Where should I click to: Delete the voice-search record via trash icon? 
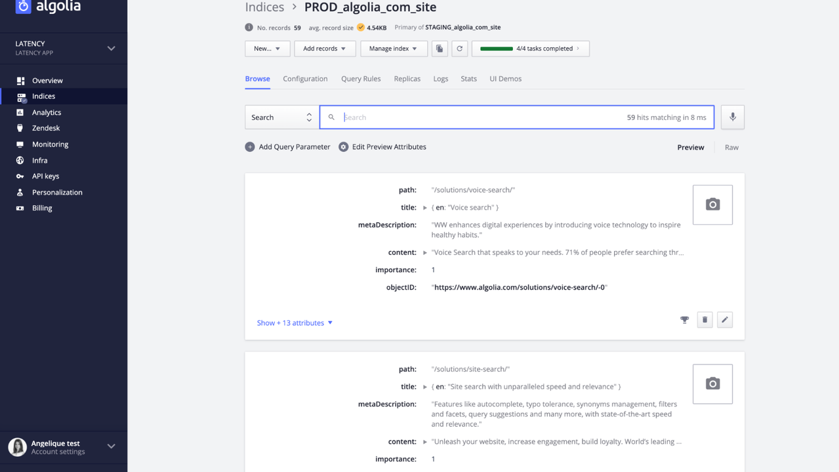point(705,320)
